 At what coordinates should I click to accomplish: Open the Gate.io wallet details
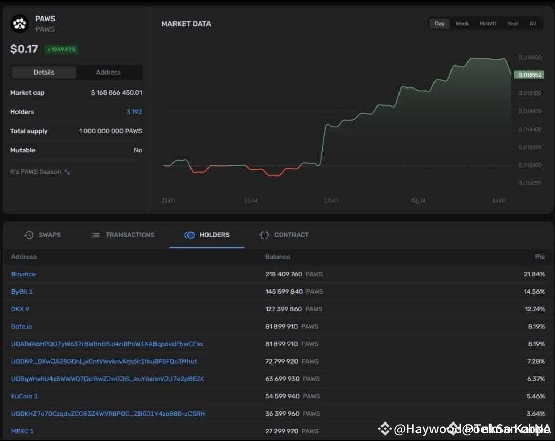22,326
